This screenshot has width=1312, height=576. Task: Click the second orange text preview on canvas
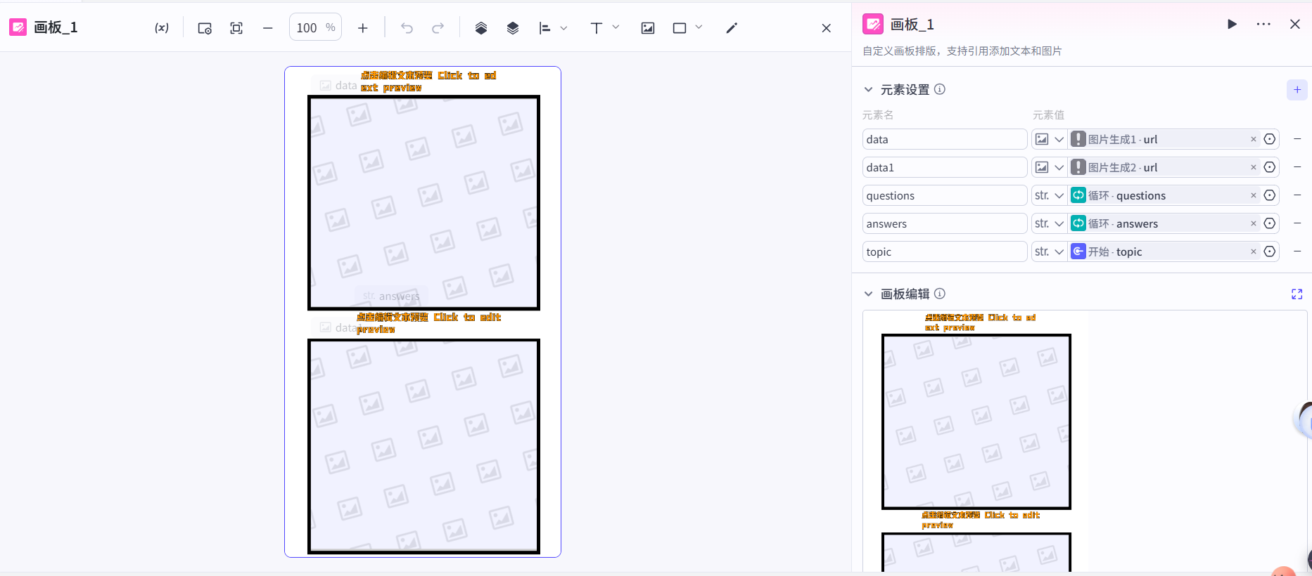click(428, 323)
